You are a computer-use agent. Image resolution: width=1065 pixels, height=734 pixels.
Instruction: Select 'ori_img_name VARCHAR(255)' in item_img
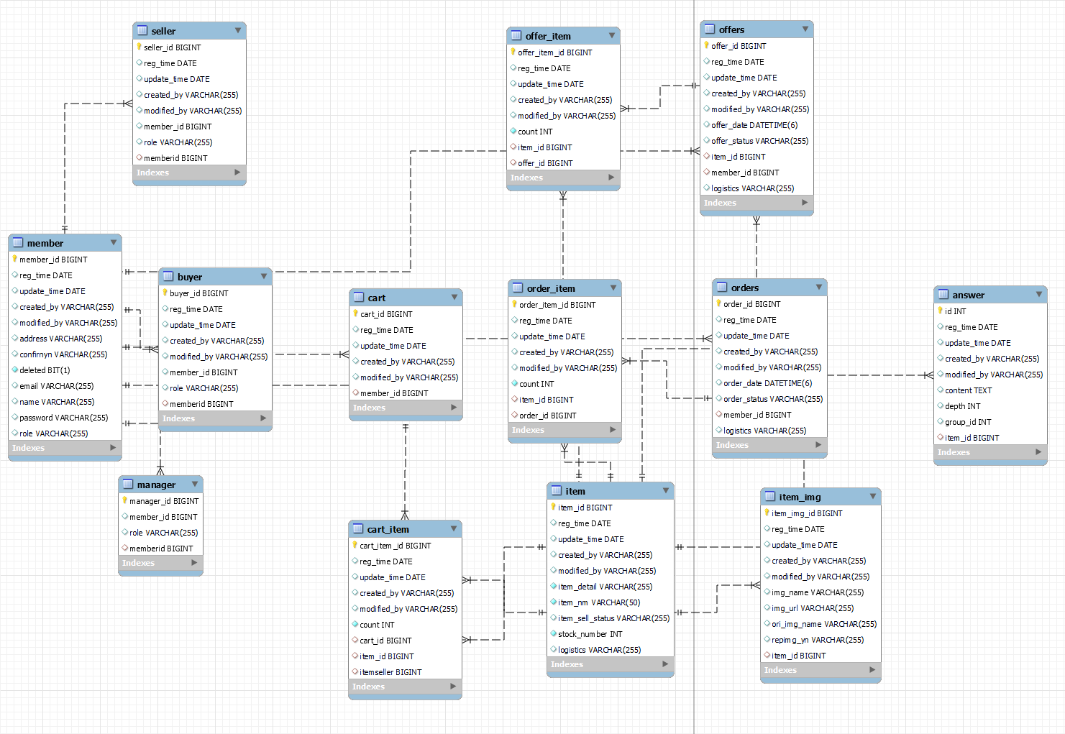(821, 624)
